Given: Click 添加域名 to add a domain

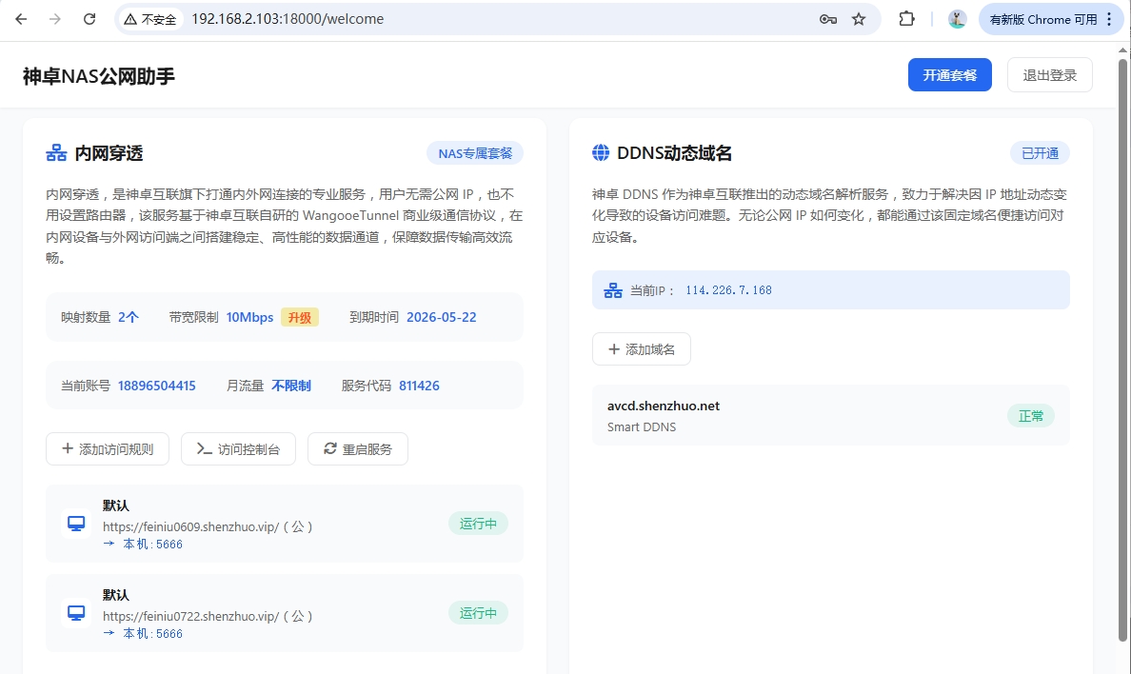Looking at the screenshot, I should [x=641, y=349].
